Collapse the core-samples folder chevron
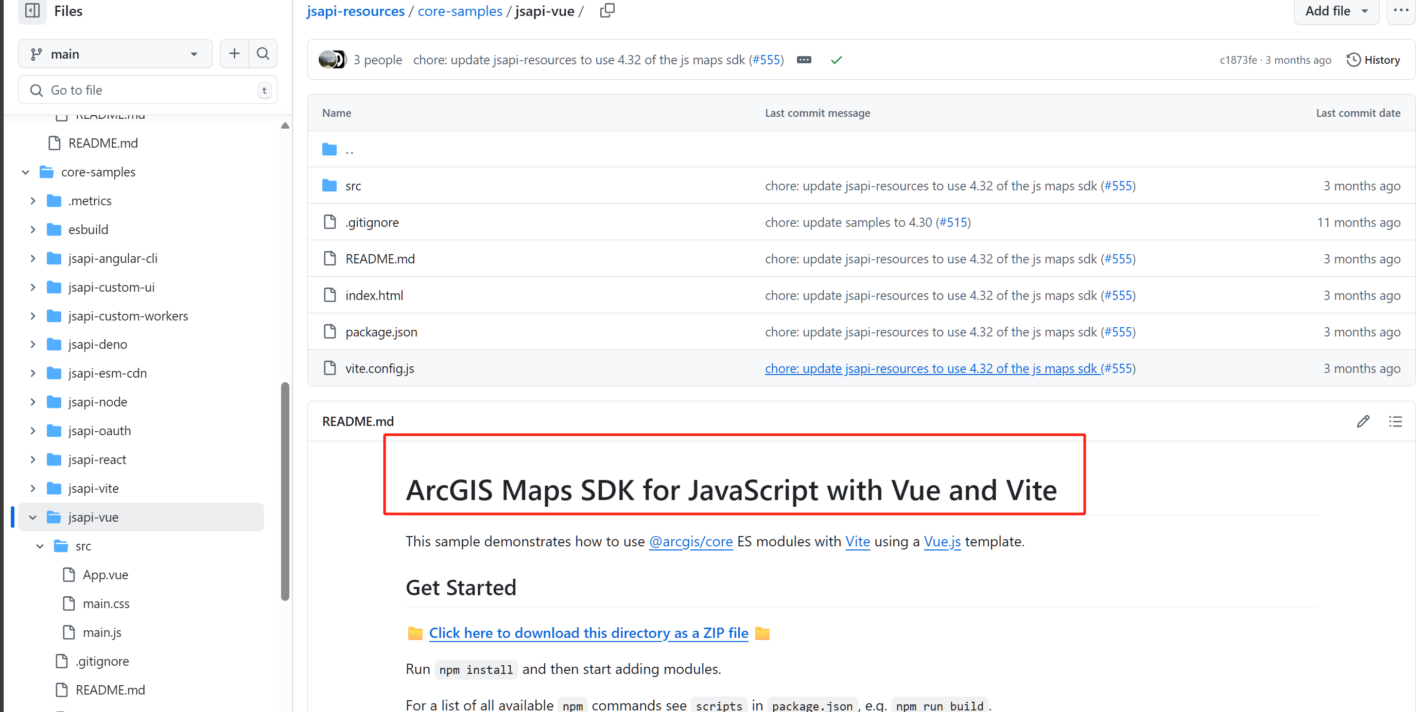This screenshot has height=712, width=1425. 25,172
